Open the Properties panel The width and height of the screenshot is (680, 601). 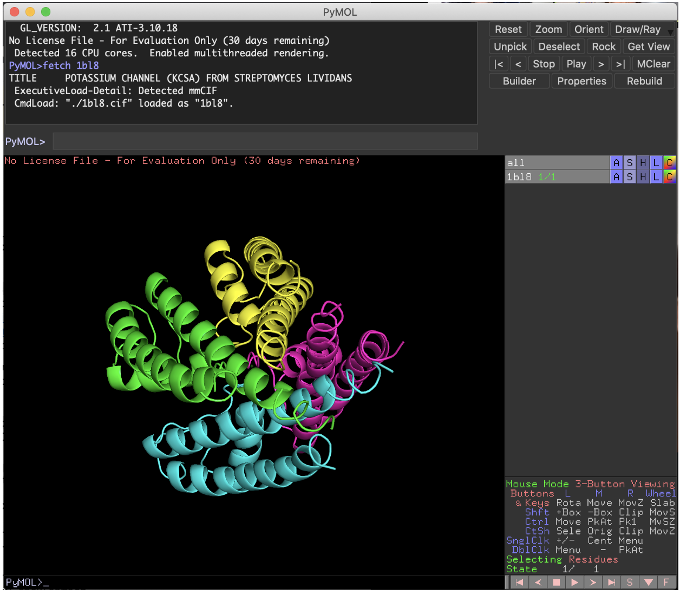coord(582,81)
